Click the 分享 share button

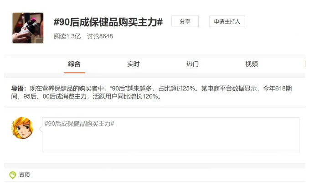pyautogui.click(x=185, y=21)
